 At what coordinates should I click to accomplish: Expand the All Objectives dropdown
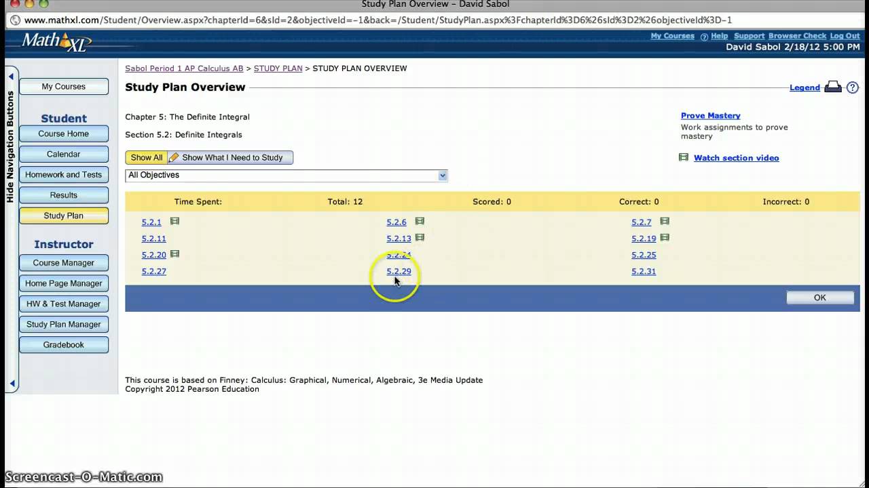pyautogui.click(x=442, y=176)
